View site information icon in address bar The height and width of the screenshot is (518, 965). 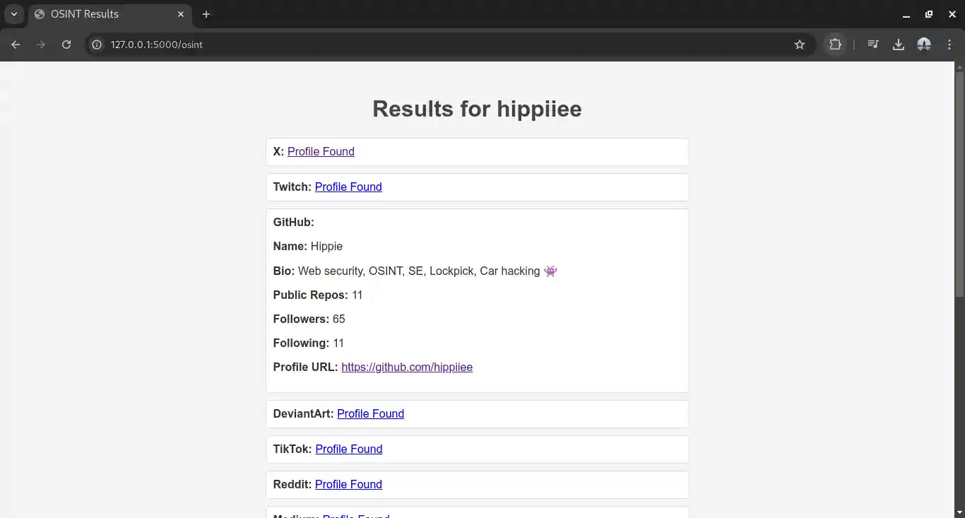pyautogui.click(x=97, y=45)
